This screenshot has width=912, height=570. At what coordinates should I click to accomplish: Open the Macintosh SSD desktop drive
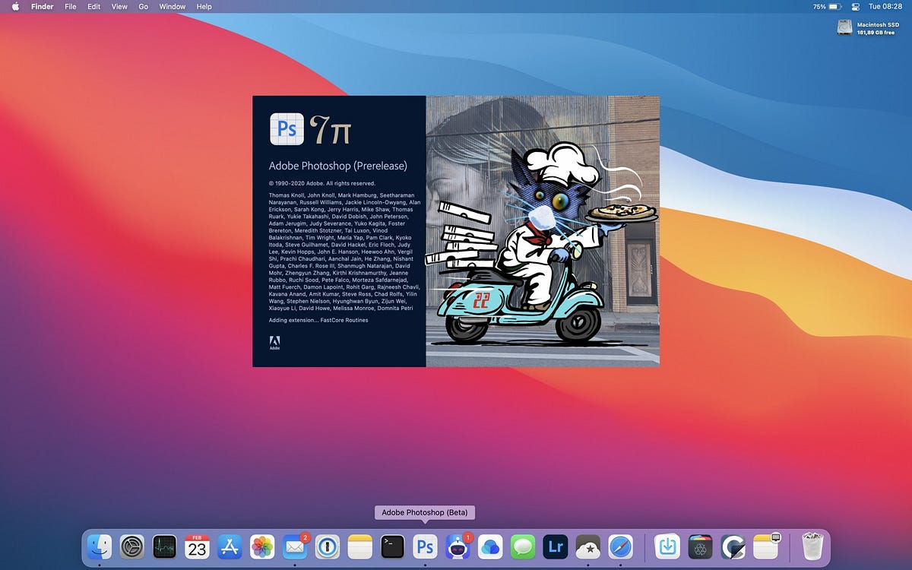coord(844,27)
